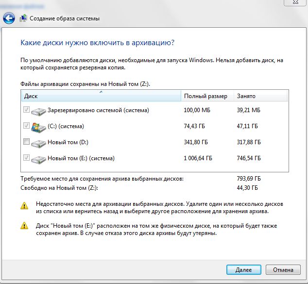
Task: Select the row labeled Новый том (D:)
Action: click(154, 142)
